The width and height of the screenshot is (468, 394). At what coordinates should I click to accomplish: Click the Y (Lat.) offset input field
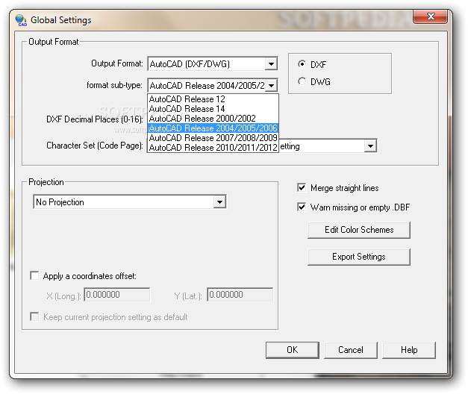pos(240,295)
